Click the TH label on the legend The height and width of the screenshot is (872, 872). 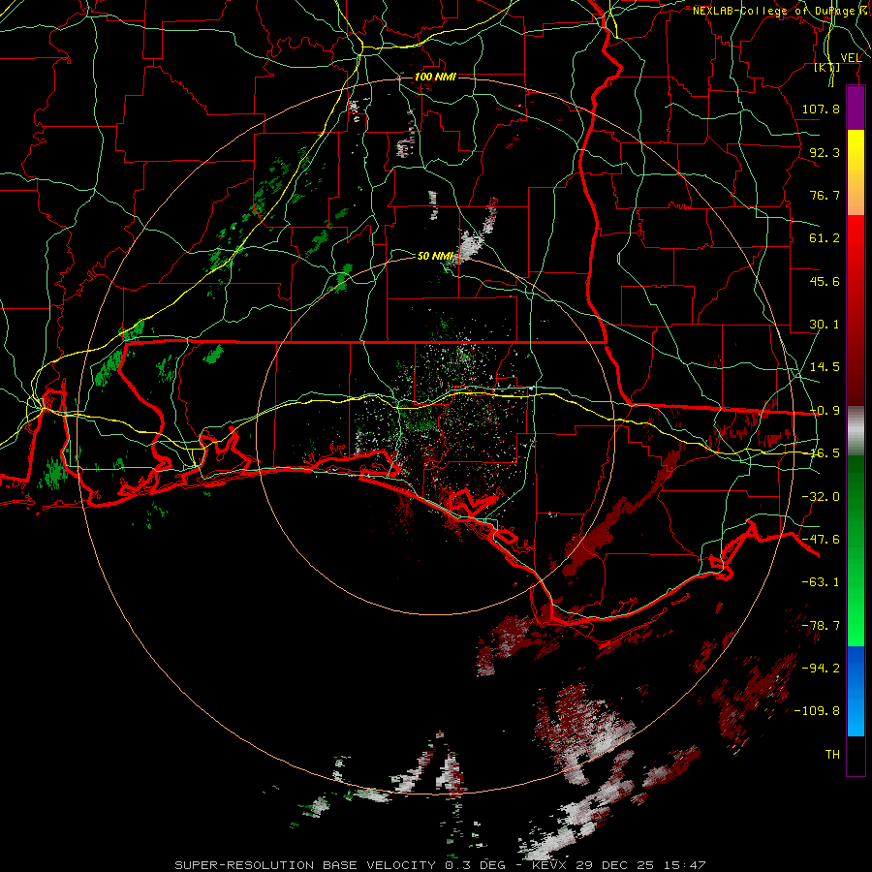coord(832,754)
